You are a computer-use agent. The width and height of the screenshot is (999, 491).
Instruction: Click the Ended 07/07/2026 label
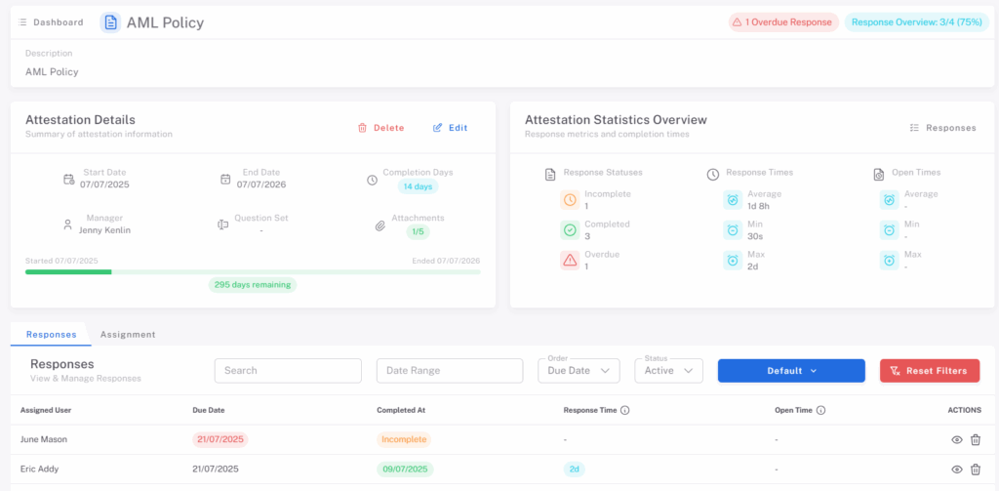pyautogui.click(x=446, y=261)
